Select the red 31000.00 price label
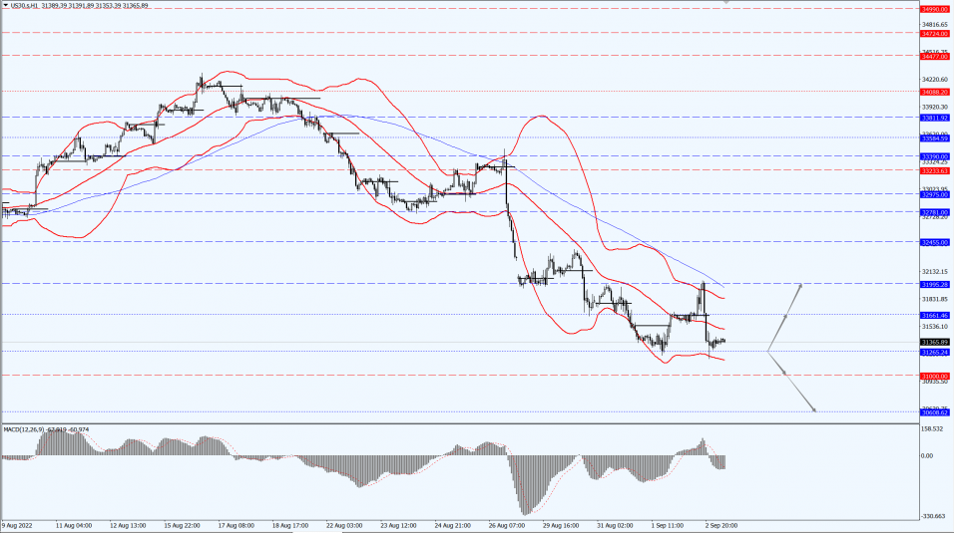954x533 pixels. click(x=934, y=376)
